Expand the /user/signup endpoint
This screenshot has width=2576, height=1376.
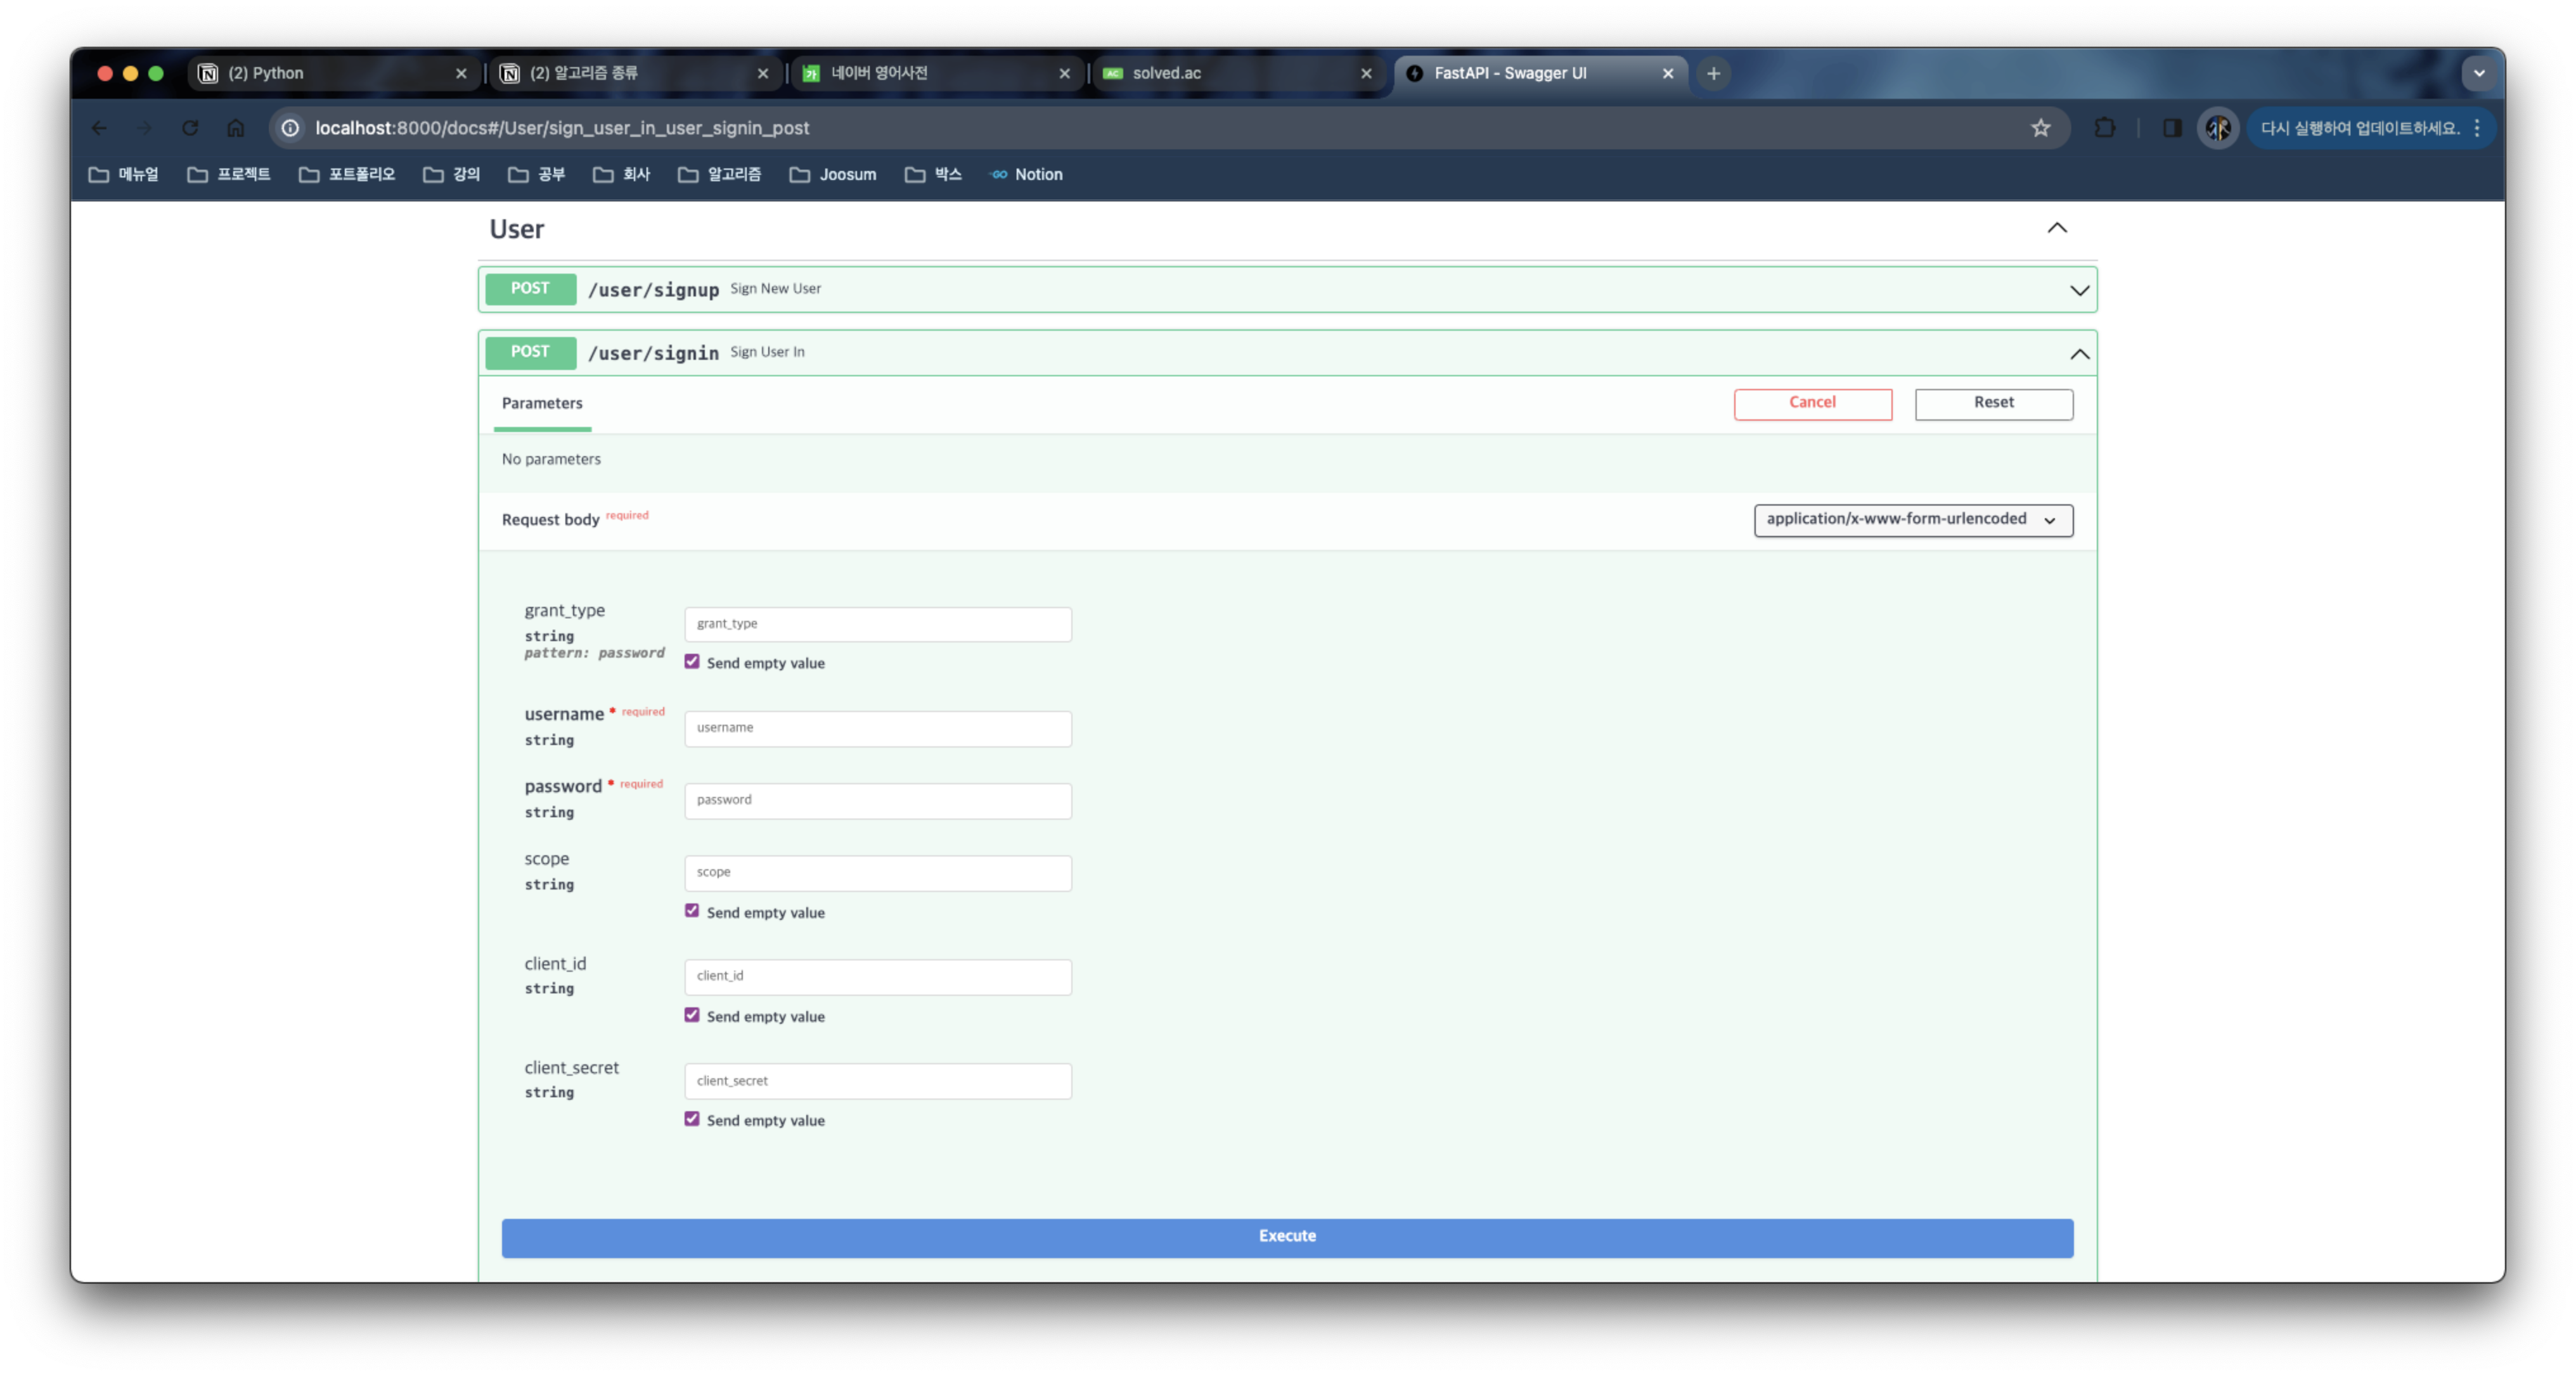pyautogui.click(x=2079, y=291)
